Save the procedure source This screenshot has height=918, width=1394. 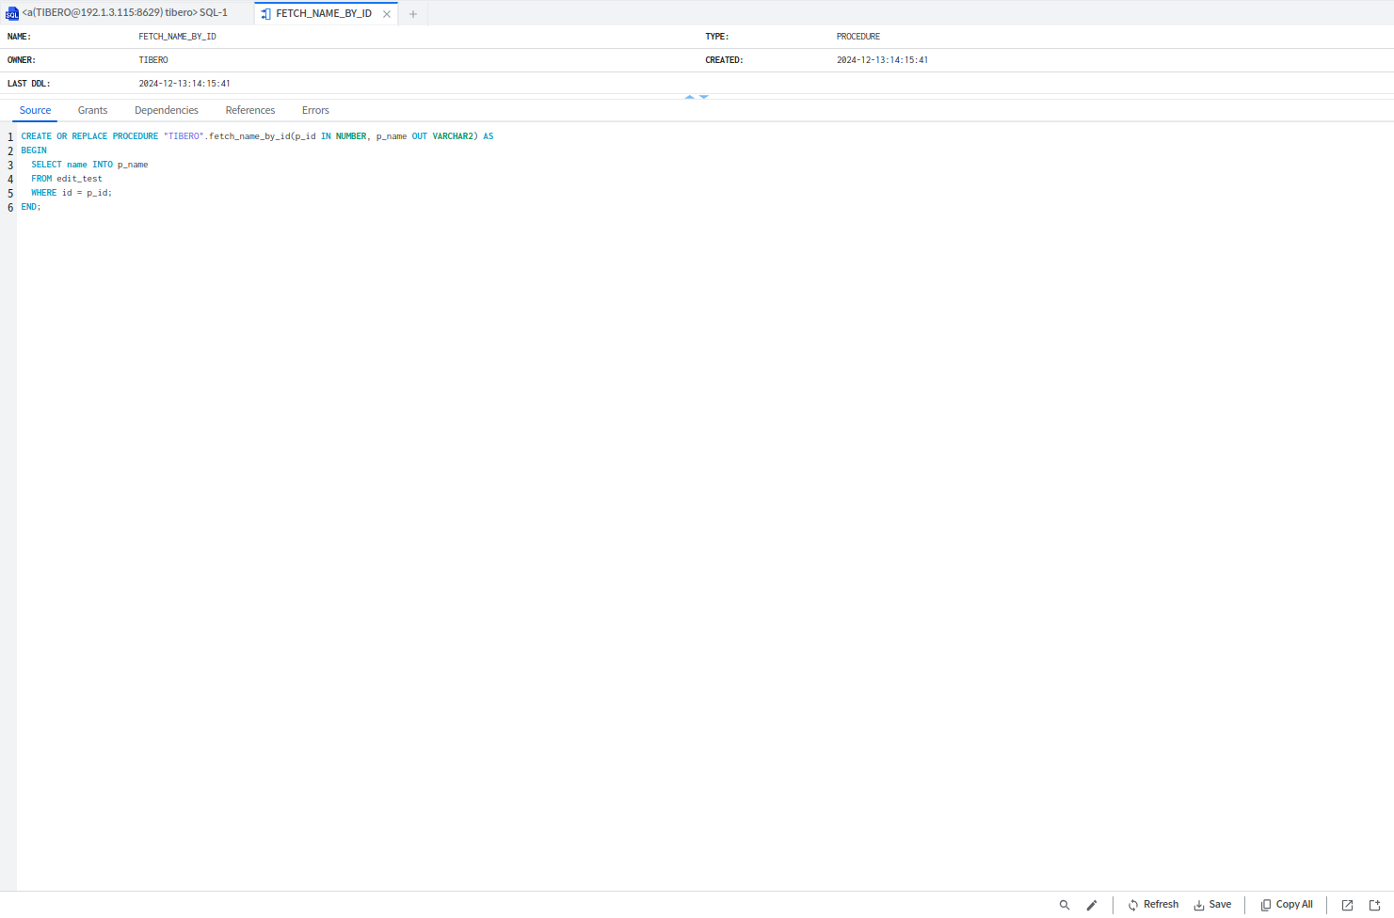1212,905
